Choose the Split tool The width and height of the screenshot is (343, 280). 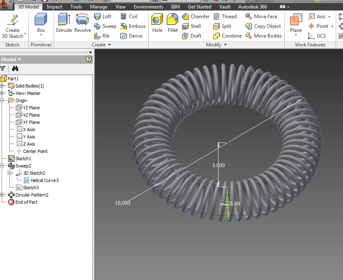(x=222, y=26)
